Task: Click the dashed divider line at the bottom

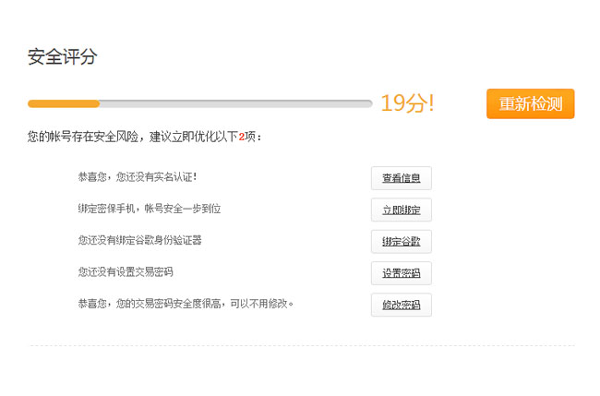Action: [x=300, y=345]
